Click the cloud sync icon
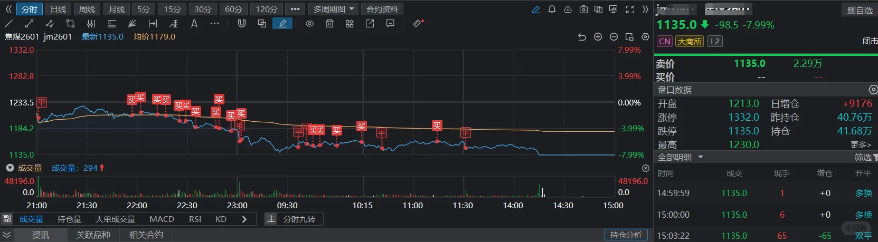Image resolution: width=878 pixels, height=242 pixels. click(568, 9)
